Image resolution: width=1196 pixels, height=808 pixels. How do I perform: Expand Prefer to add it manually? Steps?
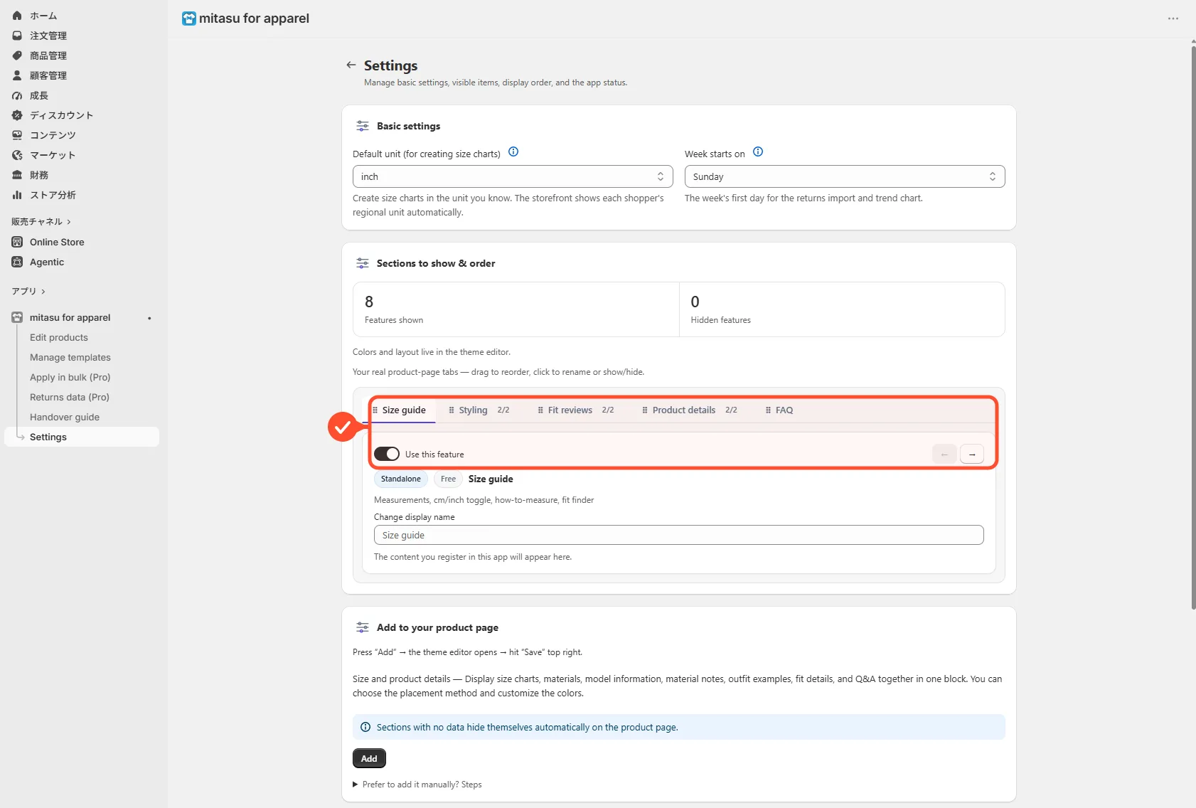(x=417, y=785)
